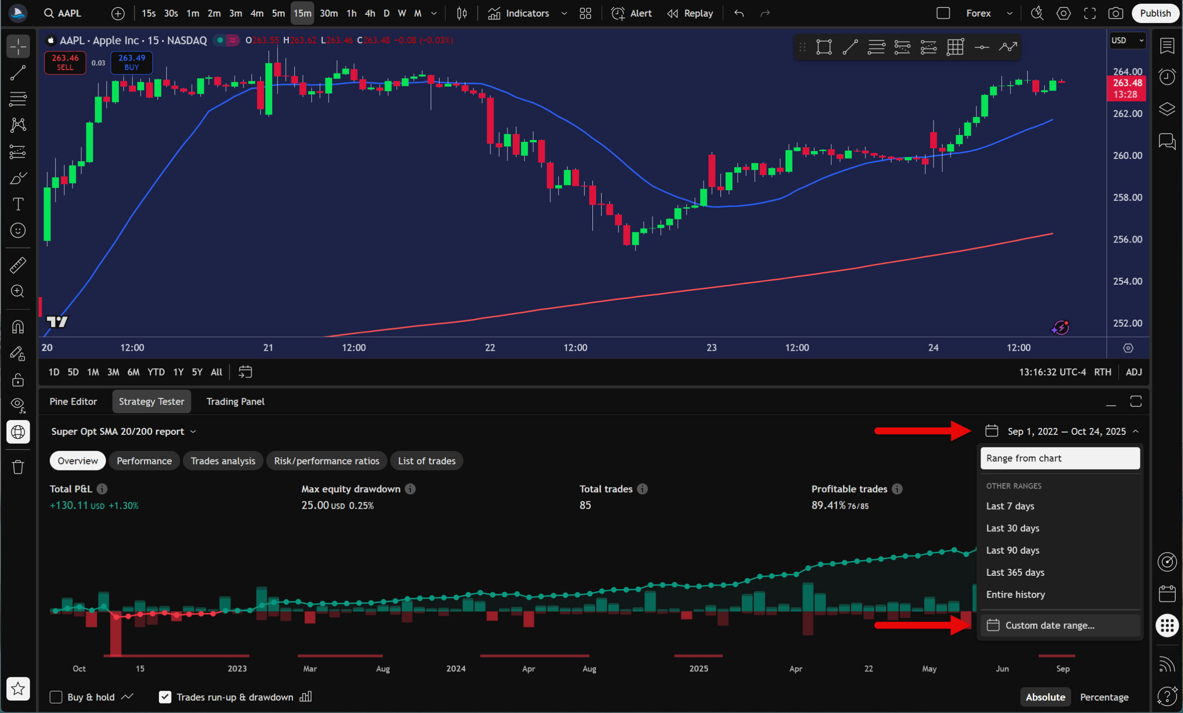The height and width of the screenshot is (713, 1183).
Task: Select the 30m timeframe interval
Action: [x=329, y=13]
